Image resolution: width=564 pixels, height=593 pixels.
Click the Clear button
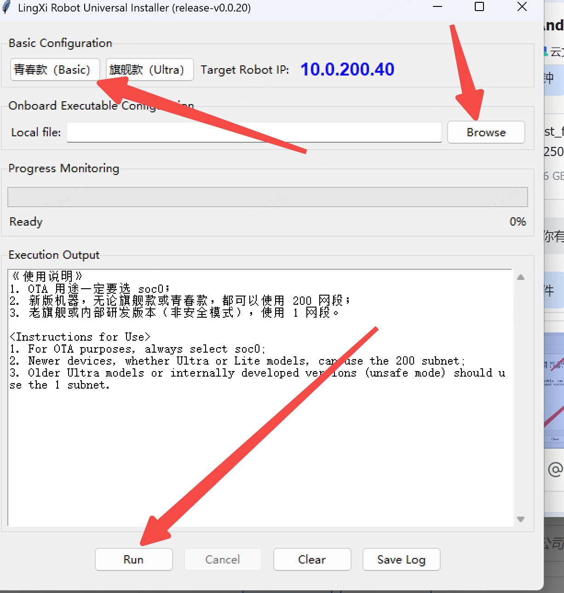click(312, 559)
